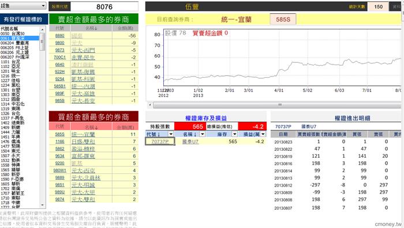
Task: Select stock 1216 統一
Action: pos(20,76)
